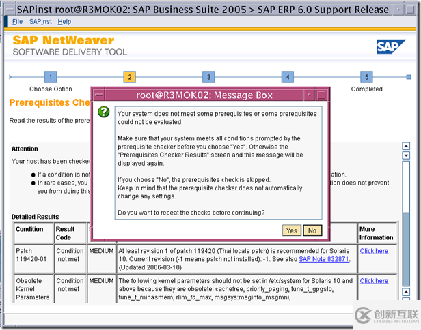Viewport: 421px width, 330px height.
Task: Click Yes in the Message Box
Action: click(292, 230)
